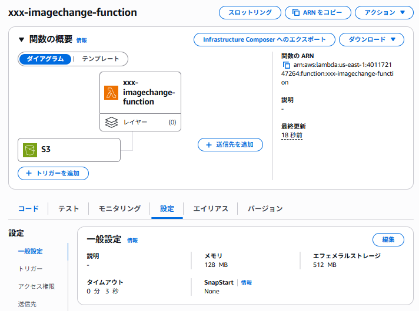Export to Infrastructure Composer
This screenshot has height=311, width=419.
coord(264,39)
